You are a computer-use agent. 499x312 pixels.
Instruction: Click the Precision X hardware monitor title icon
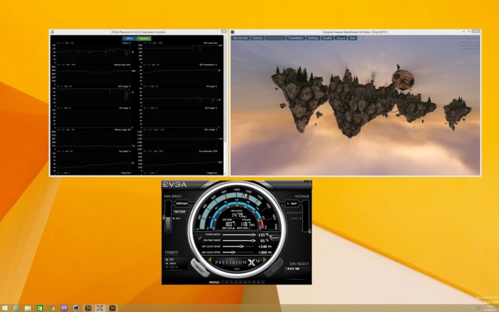coord(52,32)
